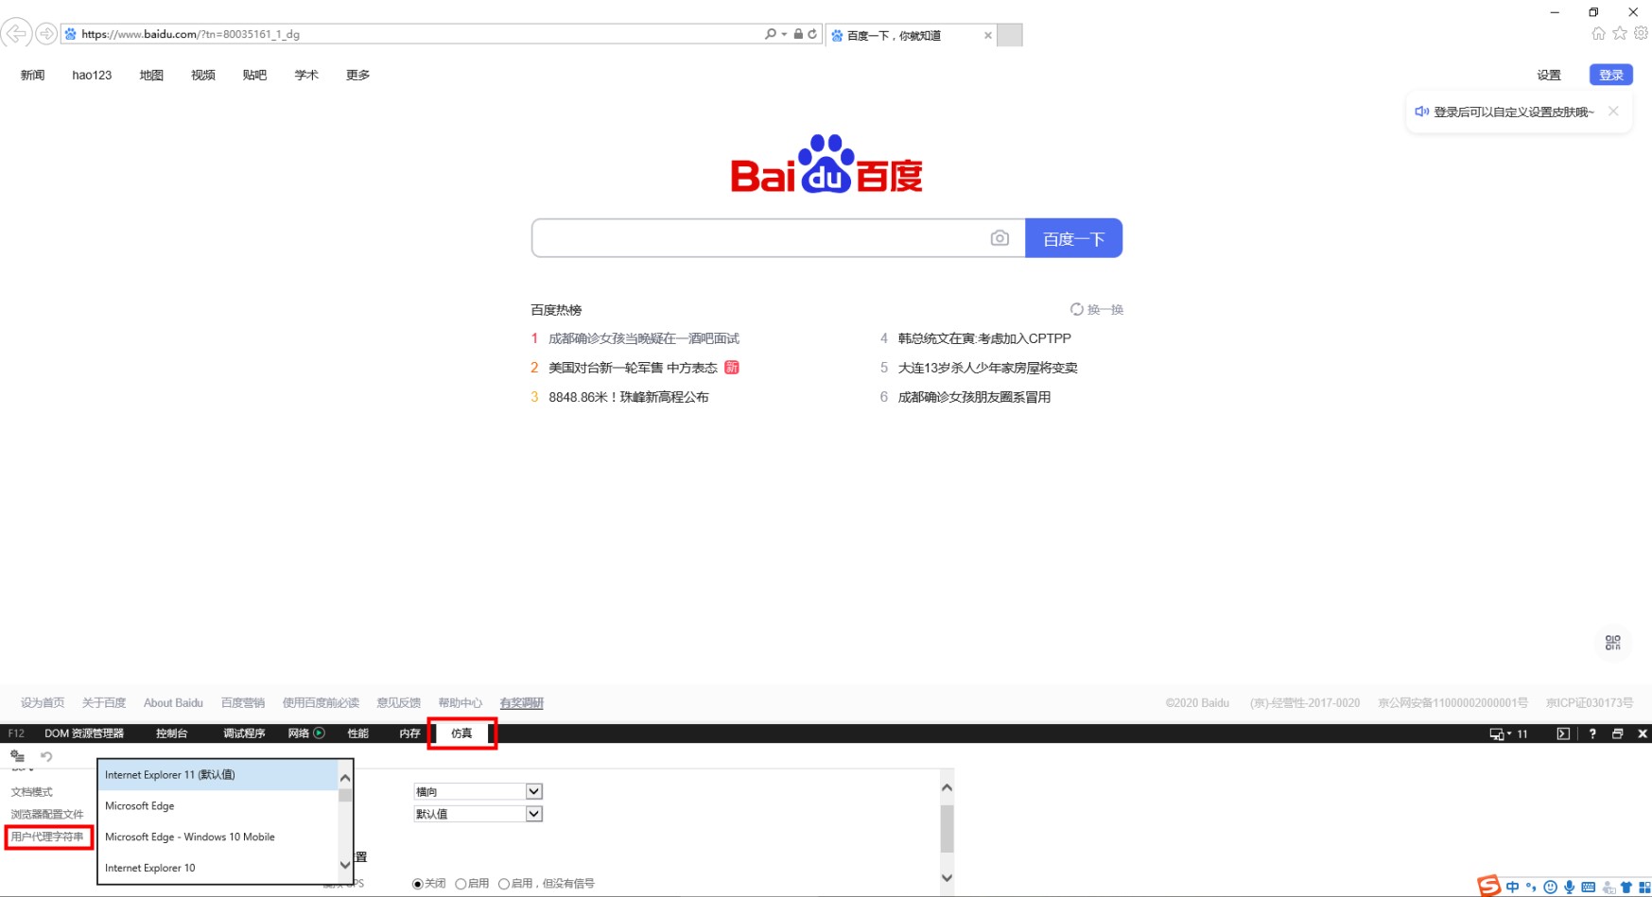Open the 地图 link
The width and height of the screenshot is (1652, 897).
(151, 75)
